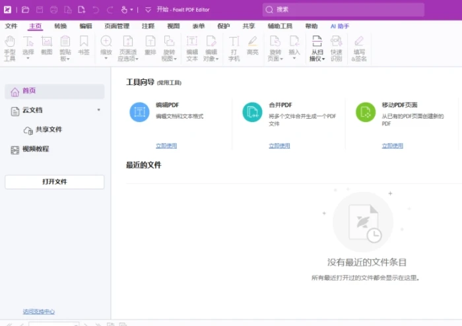Viewport: 462px width, 326px height.
Task: Switch to the 编辑 tab
Action: click(x=86, y=26)
